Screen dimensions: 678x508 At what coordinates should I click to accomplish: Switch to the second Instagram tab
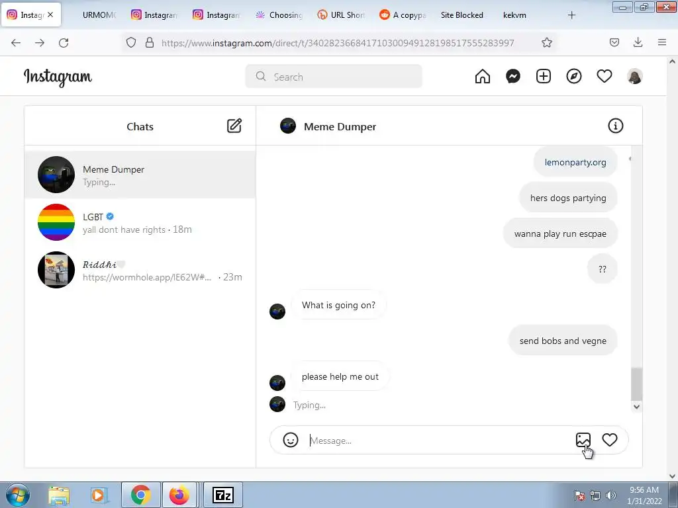point(155,15)
